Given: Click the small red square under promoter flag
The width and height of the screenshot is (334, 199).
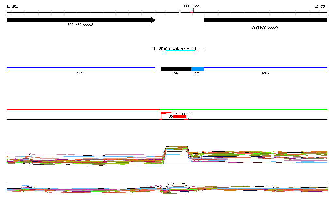Looking at the screenshot, I should [x=161, y=119].
